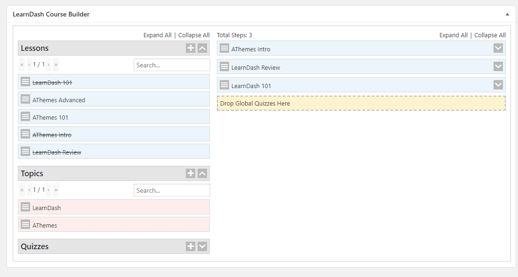The width and height of the screenshot is (518, 277).
Task: Click the Topics search field
Action: coord(172,190)
